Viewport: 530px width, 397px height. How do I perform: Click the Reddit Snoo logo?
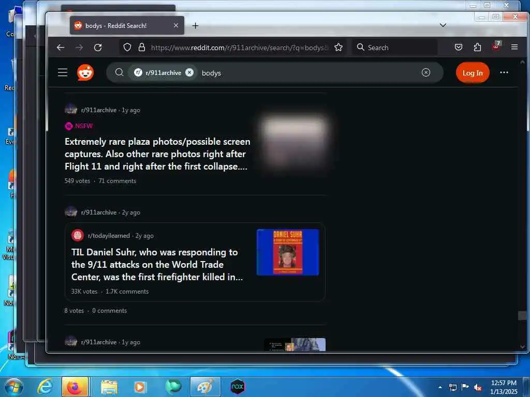click(85, 72)
